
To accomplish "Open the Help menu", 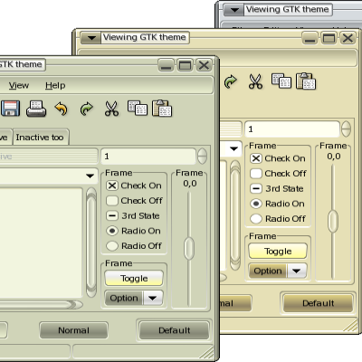I will pyautogui.click(x=55, y=85).
